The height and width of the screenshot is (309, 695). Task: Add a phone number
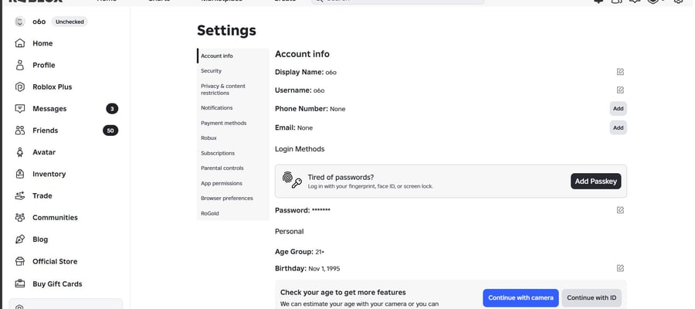click(x=618, y=109)
